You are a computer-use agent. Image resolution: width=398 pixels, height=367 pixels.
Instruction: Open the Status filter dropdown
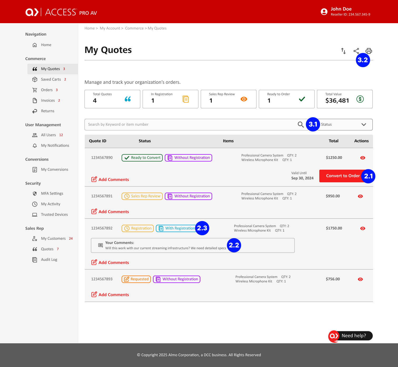pyautogui.click(x=345, y=125)
